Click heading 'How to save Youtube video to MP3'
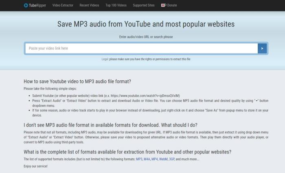Viewport: 285px width, 173px height. (77, 82)
